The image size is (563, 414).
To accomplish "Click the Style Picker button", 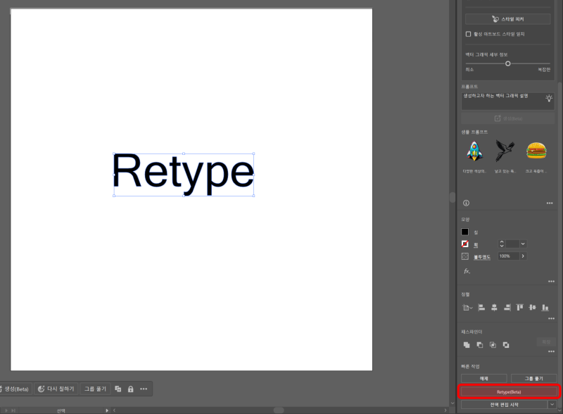I will tap(508, 19).
